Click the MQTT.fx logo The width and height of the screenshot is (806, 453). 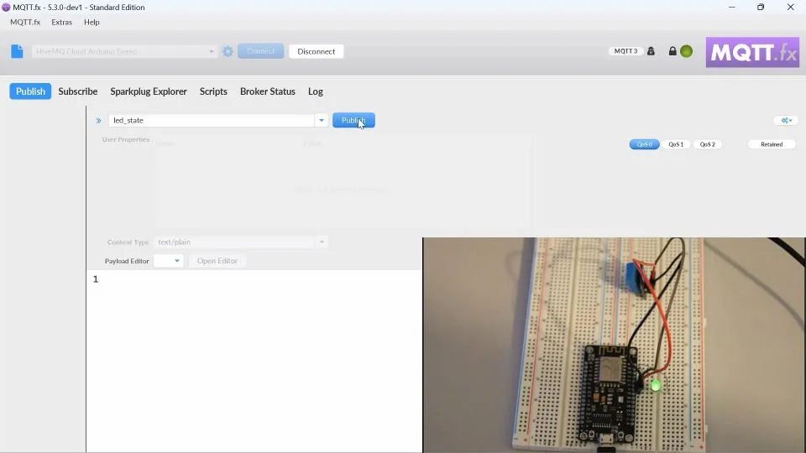click(752, 52)
